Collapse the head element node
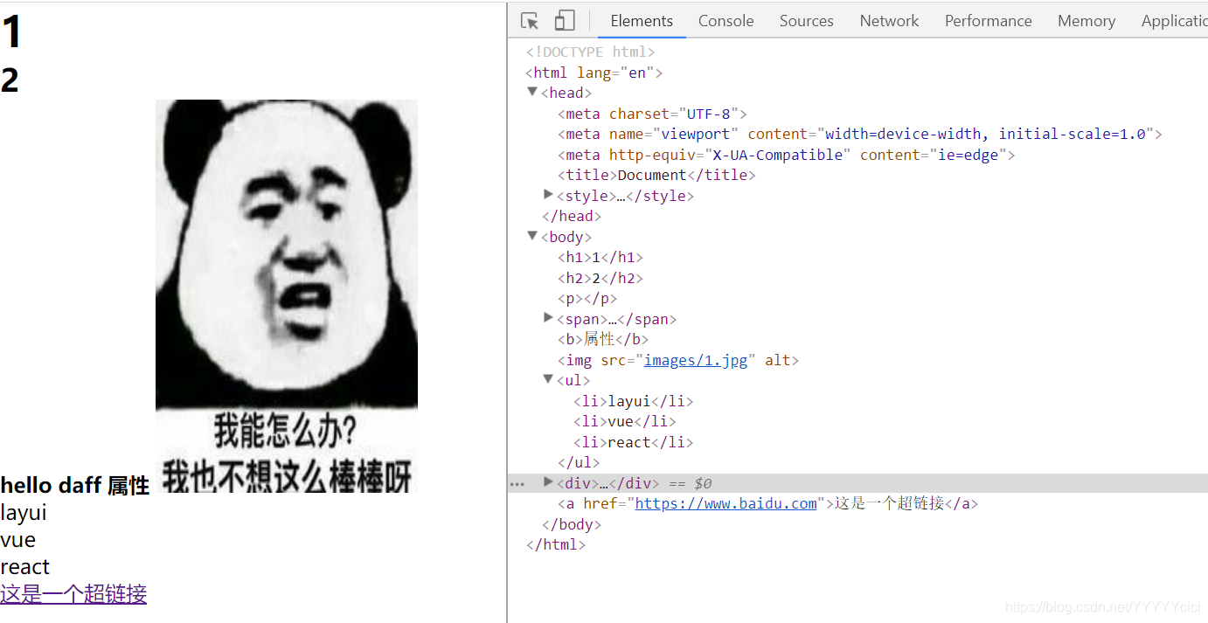This screenshot has height=623, width=1208. pyautogui.click(x=532, y=92)
